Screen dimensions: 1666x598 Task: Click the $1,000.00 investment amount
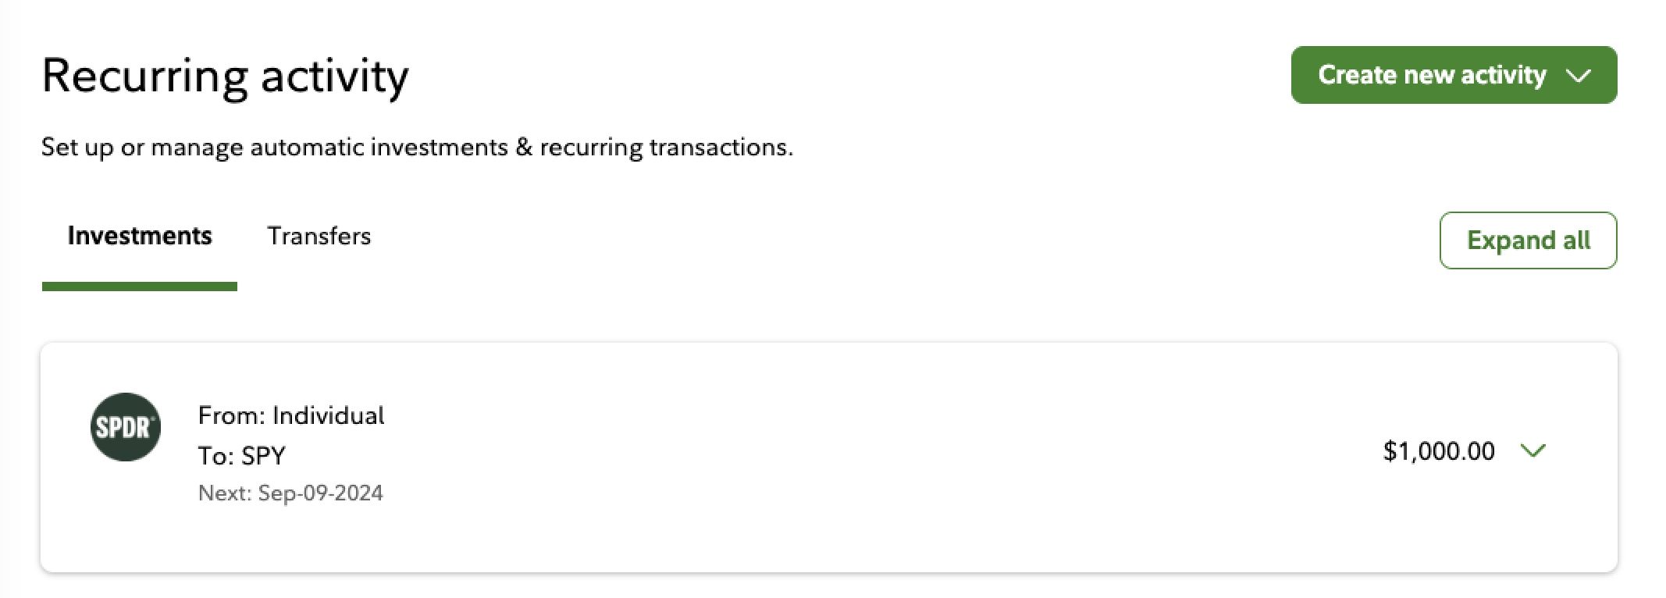[x=1438, y=451]
